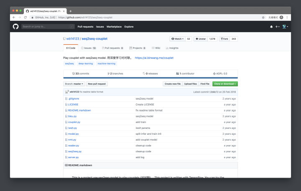Open the model.py file
Viewport: 301px width, 191px height.
73,134
